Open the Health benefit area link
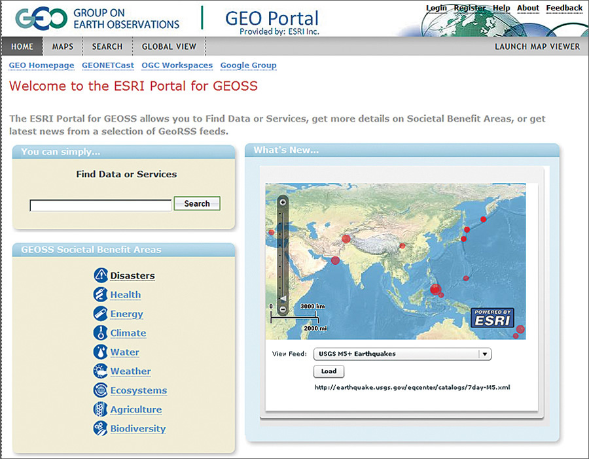This screenshot has height=459, width=589. (126, 295)
